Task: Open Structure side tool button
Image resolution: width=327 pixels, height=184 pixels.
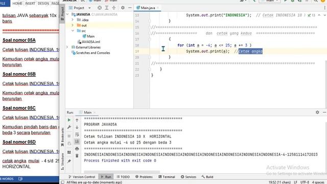Action: [62, 162]
